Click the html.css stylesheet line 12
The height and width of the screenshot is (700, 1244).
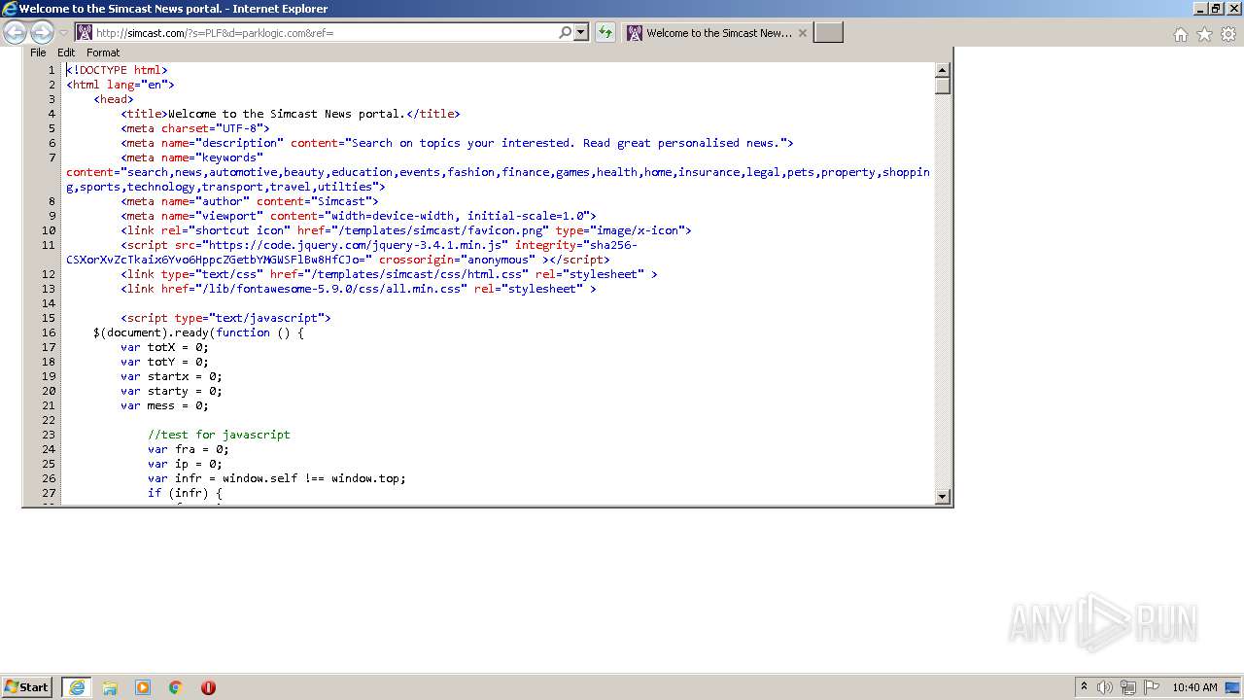point(389,274)
